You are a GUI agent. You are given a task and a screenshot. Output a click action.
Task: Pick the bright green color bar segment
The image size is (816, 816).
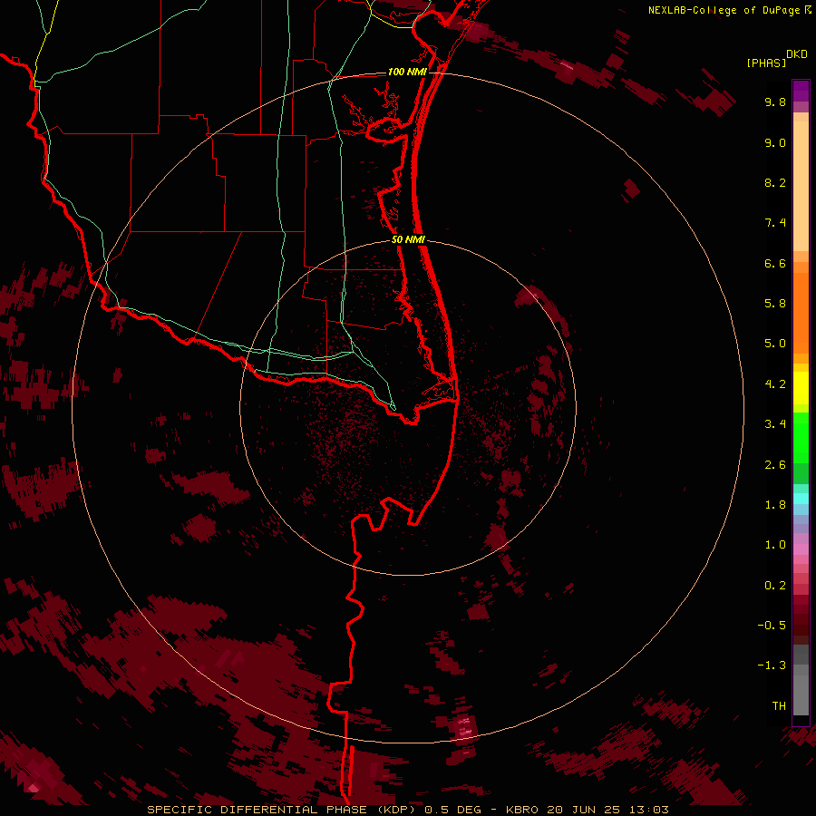pyautogui.click(x=801, y=438)
